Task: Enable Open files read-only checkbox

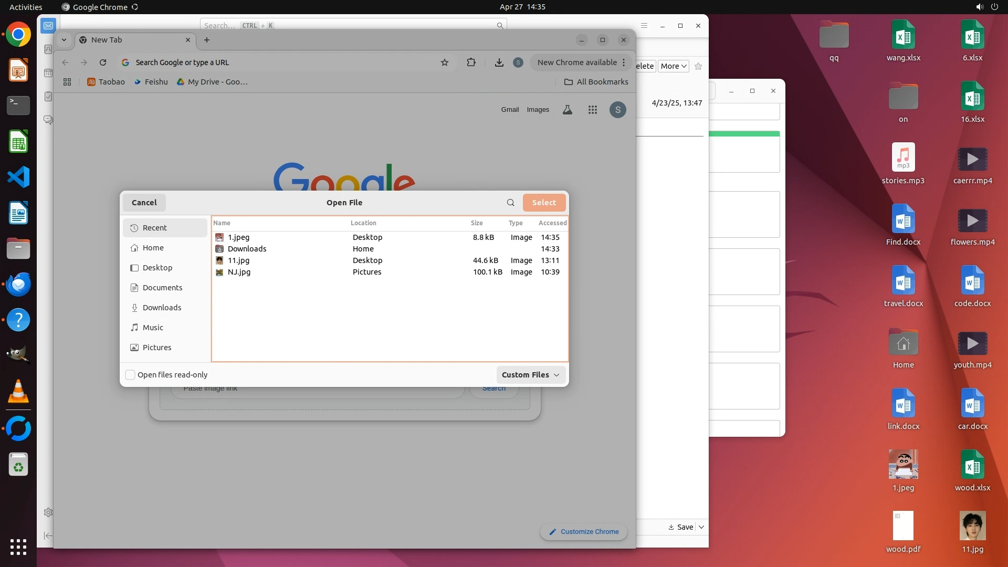Action: point(130,375)
